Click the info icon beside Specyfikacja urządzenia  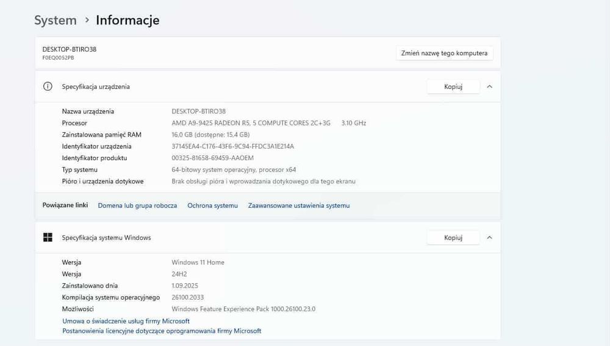coord(48,86)
